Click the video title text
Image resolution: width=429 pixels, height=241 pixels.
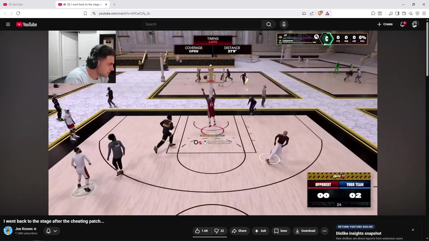[54, 221]
